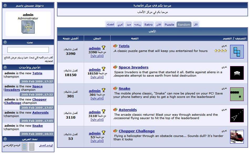Click the admin avatar image
Screen dimensions: 249x154
click(x=28, y=27)
